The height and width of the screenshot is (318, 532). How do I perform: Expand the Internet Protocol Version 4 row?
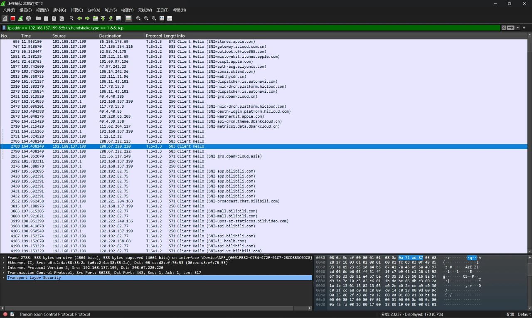pyautogui.click(x=4, y=268)
